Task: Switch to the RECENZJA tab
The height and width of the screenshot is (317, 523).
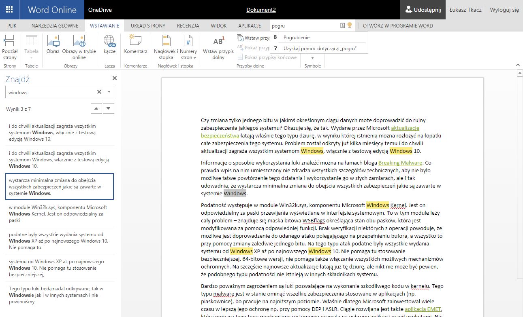Action: [x=188, y=25]
